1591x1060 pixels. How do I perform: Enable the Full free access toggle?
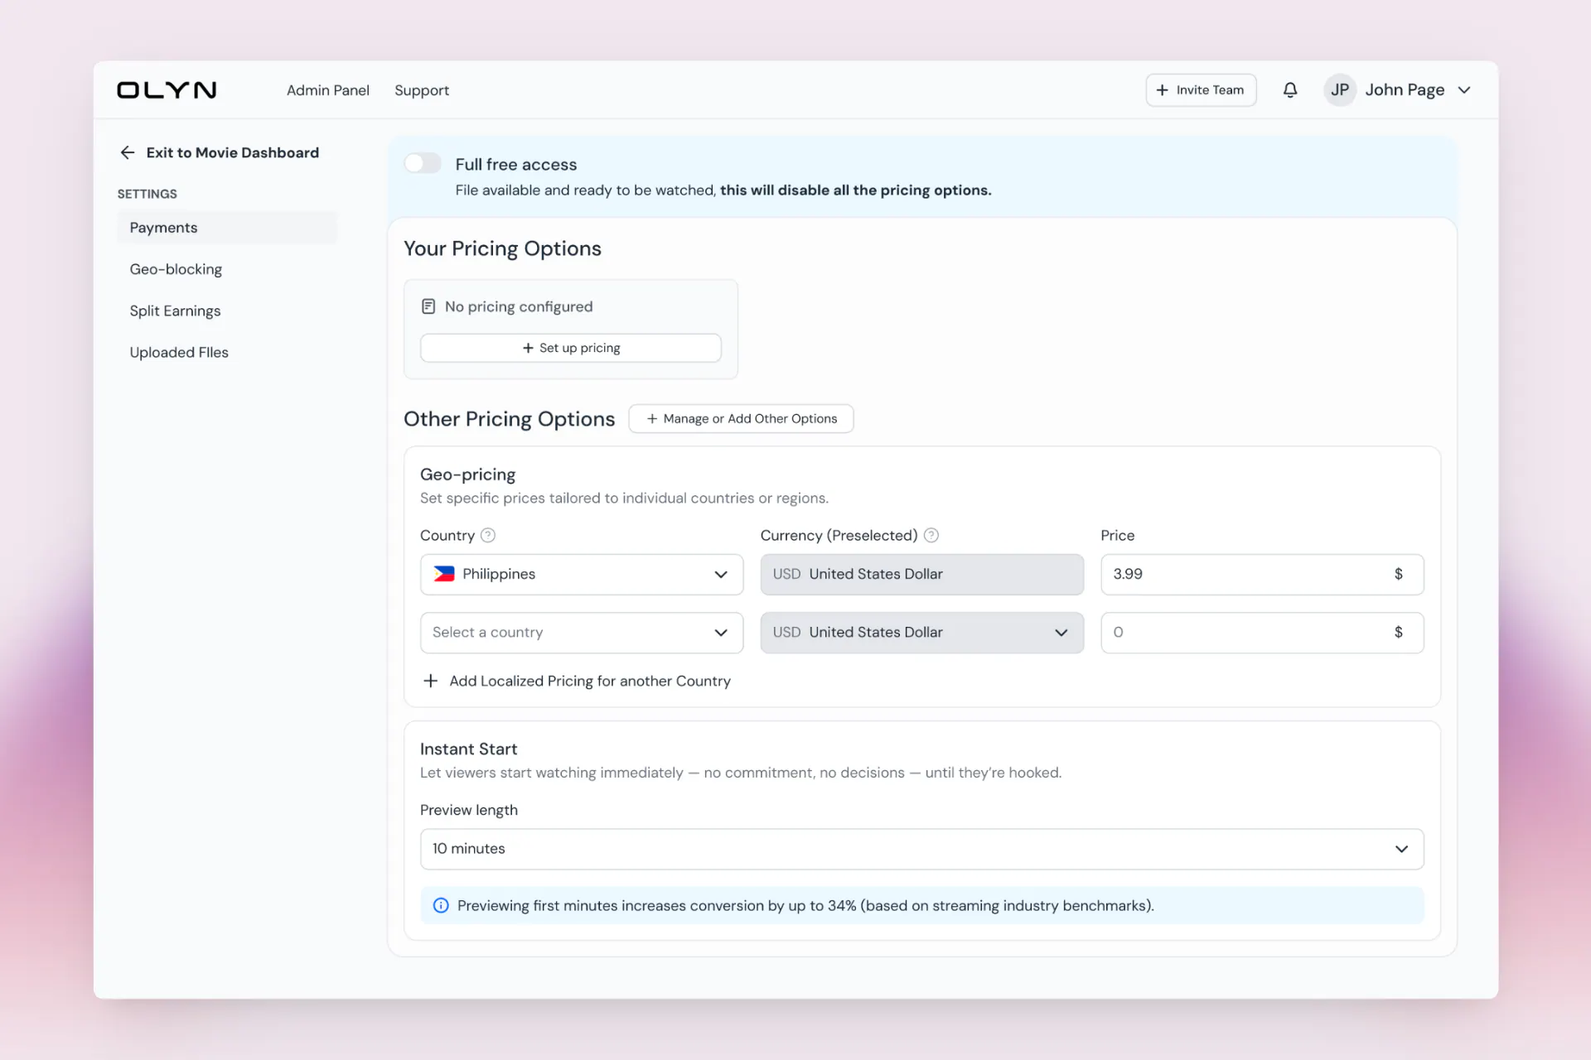423,163
